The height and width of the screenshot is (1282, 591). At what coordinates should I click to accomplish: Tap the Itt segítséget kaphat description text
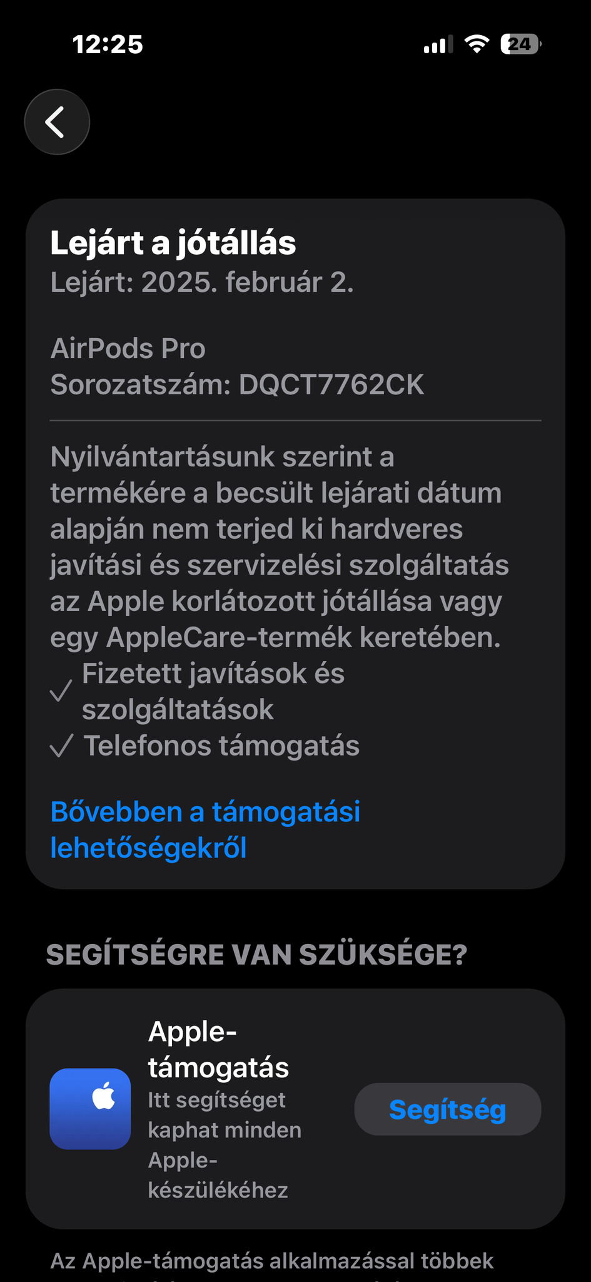tap(225, 1145)
